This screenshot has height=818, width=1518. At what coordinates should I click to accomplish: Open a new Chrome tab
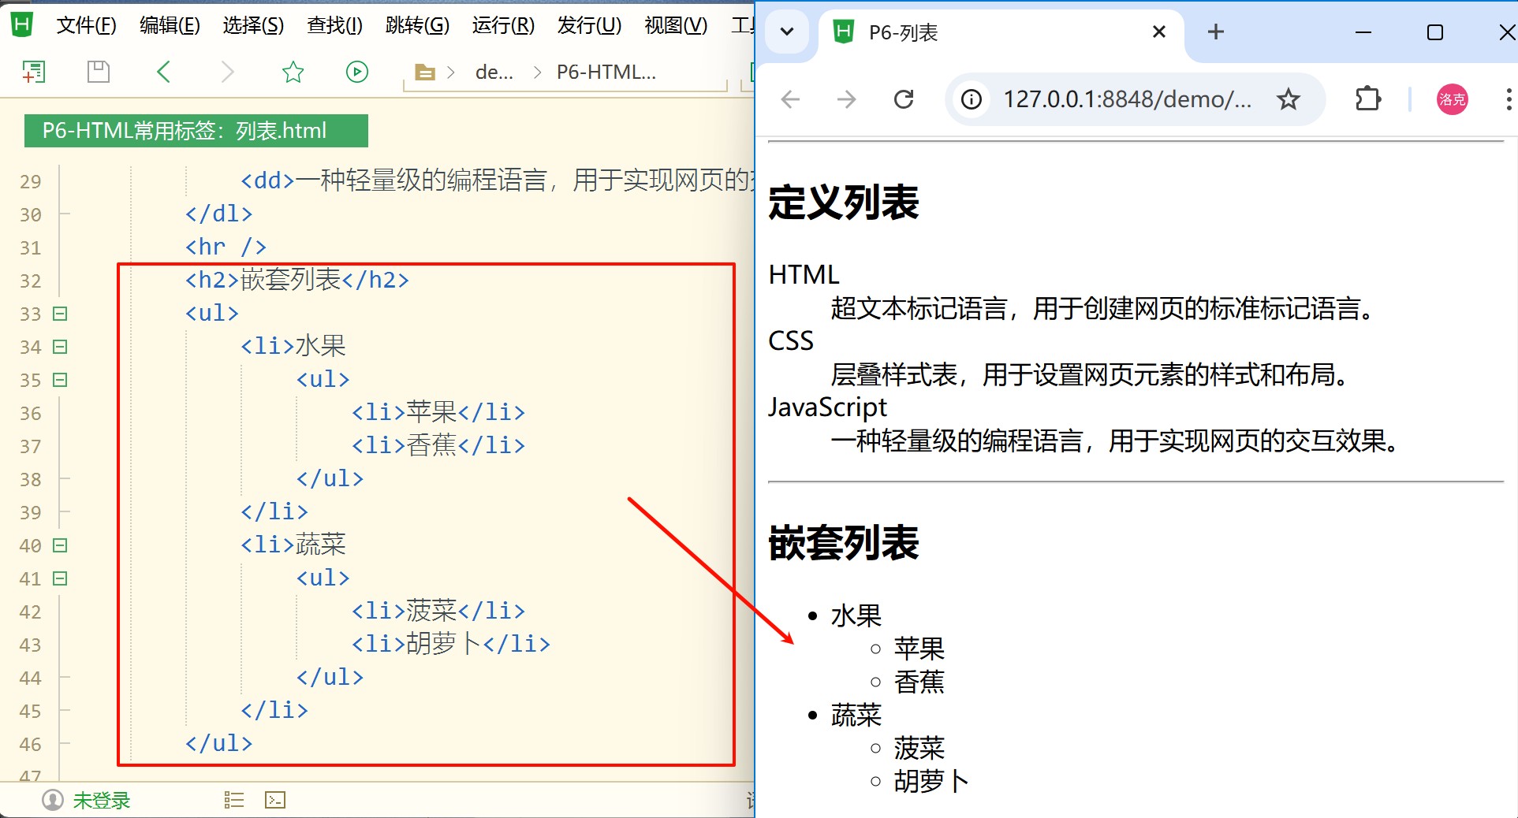point(1216,32)
